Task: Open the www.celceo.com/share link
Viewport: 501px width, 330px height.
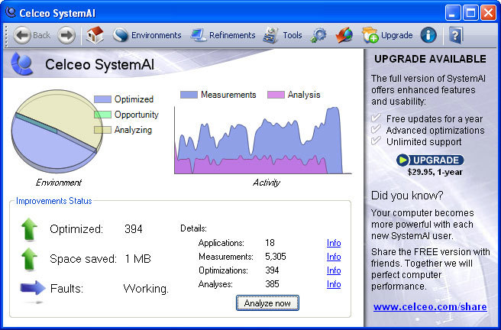Action: [430, 307]
